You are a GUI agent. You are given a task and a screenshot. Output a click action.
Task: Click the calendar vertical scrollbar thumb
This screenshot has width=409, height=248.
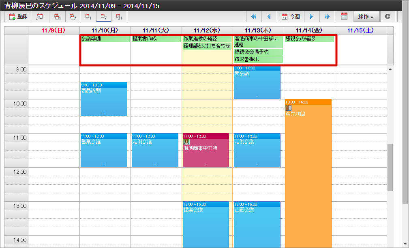(x=390, y=167)
